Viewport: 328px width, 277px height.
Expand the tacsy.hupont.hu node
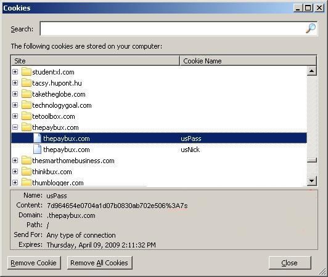15,83
